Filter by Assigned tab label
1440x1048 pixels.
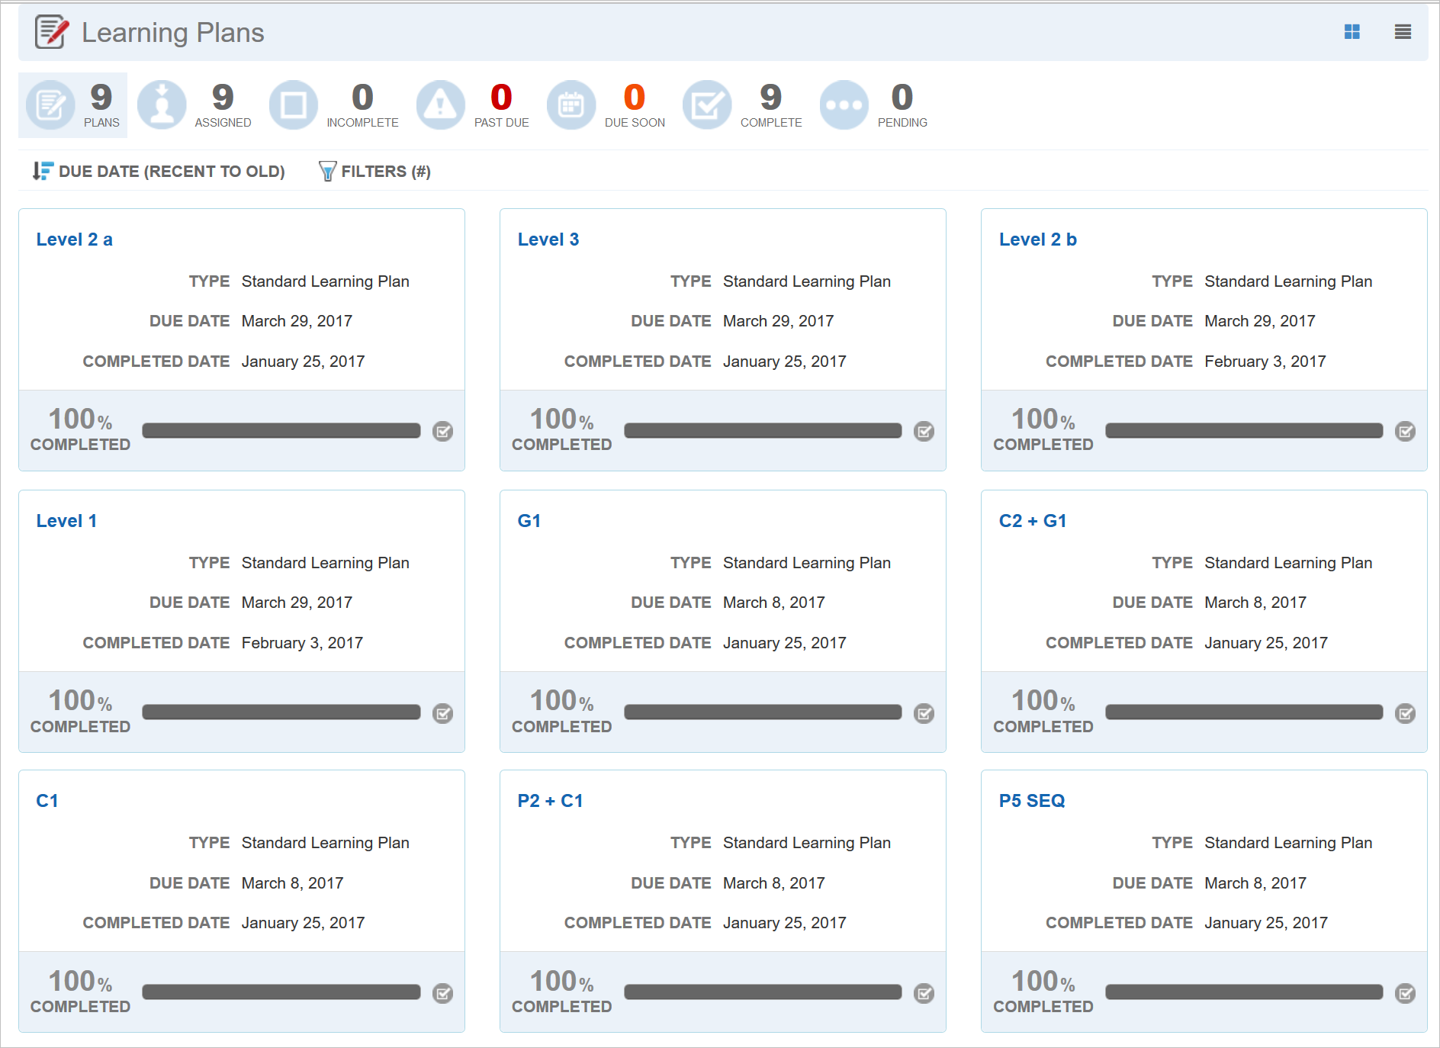click(x=223, y=123)
